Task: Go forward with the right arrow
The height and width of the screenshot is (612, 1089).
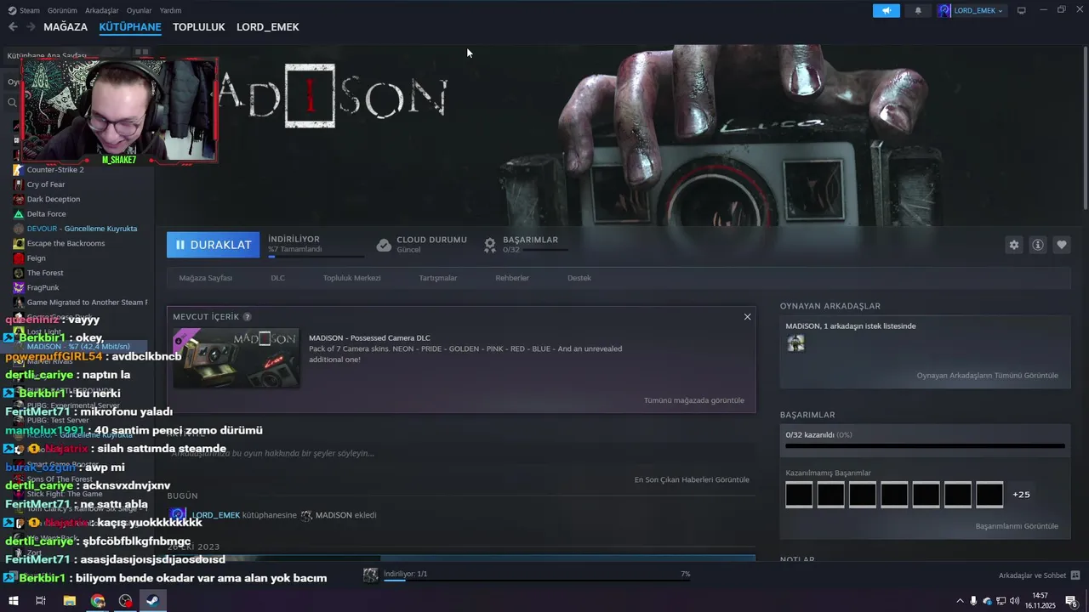Action: pyautogui.click(x=31, y=27)
